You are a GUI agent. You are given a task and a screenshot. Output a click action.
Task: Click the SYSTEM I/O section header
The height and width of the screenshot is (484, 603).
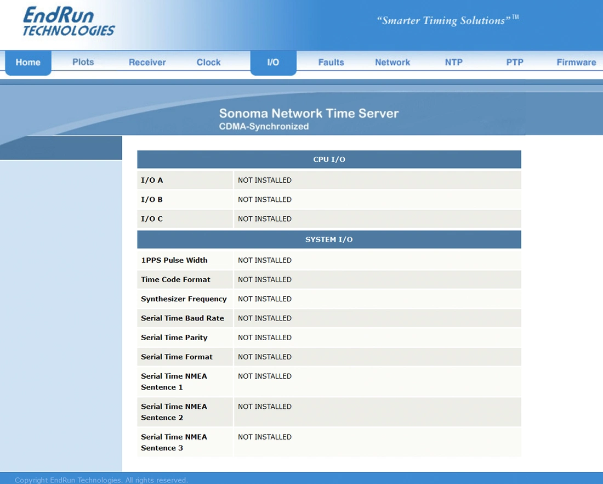pyautogui.click(x=329, y=239)
